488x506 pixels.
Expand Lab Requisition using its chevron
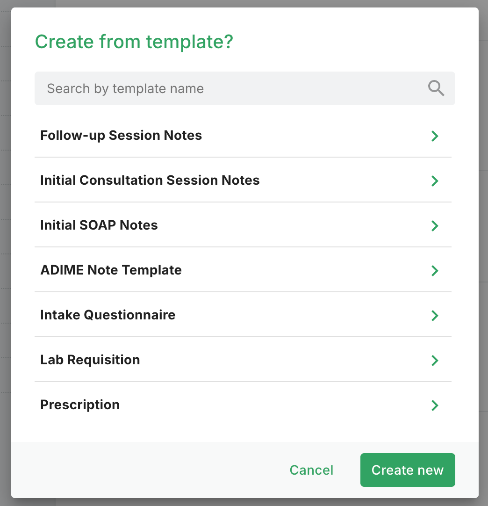[435, 361]
